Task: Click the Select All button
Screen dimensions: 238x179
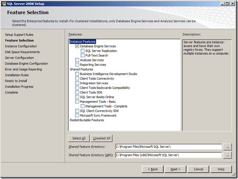Action: (x=79, y=138)
